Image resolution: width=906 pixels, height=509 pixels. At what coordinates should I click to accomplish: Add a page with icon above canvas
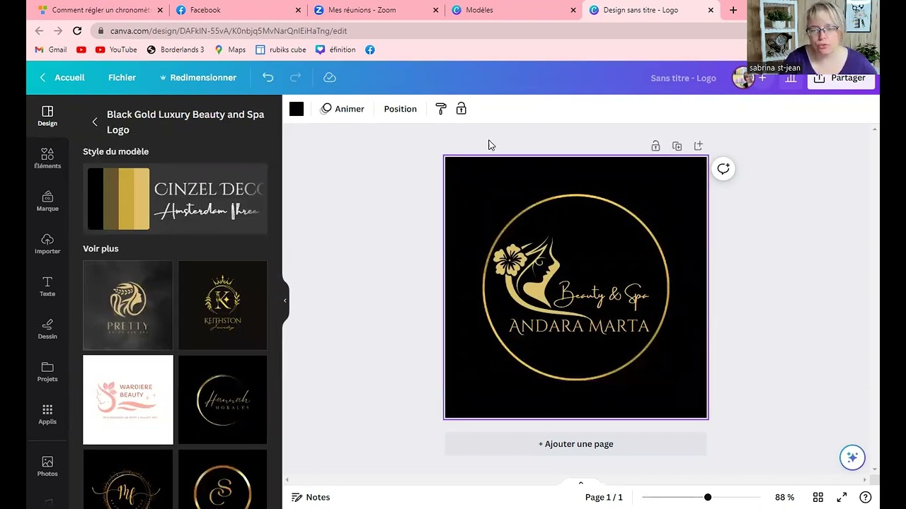point(698,146)
